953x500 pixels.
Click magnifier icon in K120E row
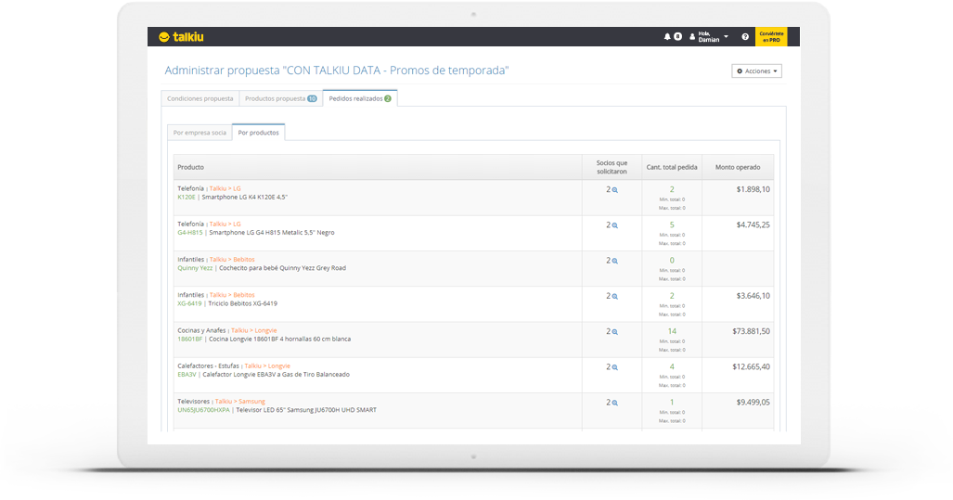(614, 190)
